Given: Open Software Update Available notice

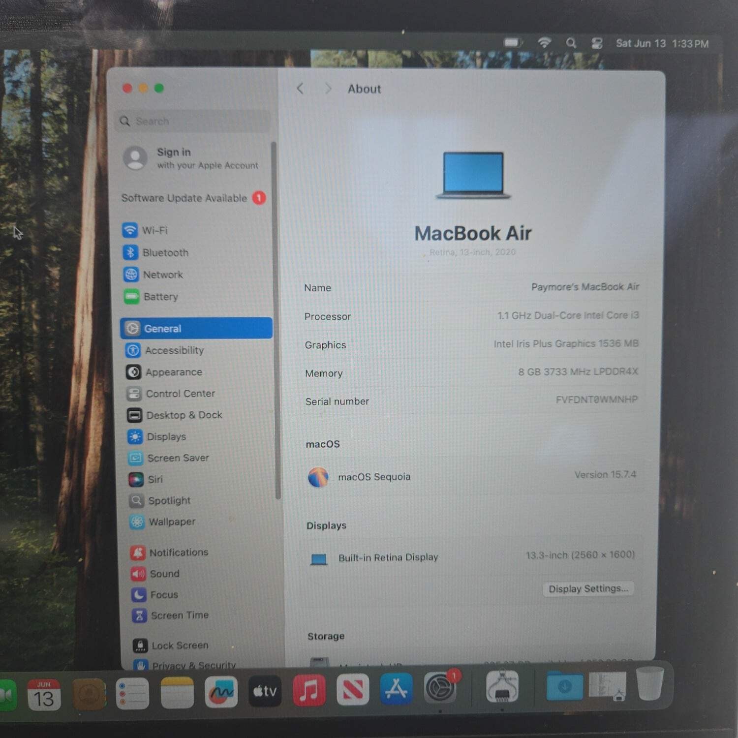Looking at the screenshot, I should (x=193, y=198).
